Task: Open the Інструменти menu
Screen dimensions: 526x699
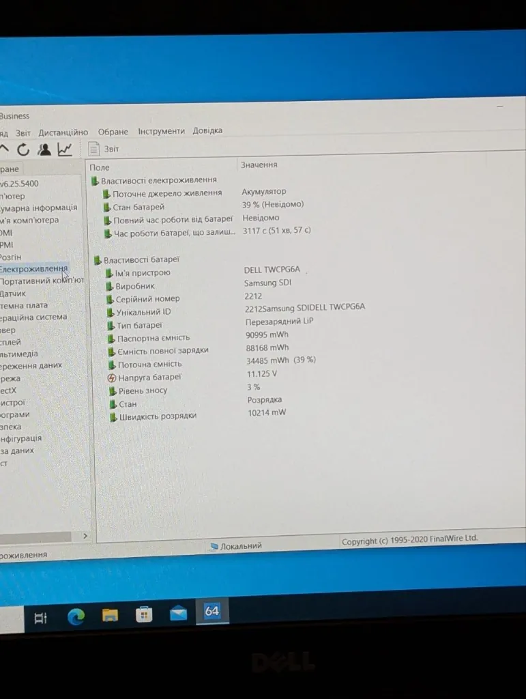Action: [x=161, y=131]
